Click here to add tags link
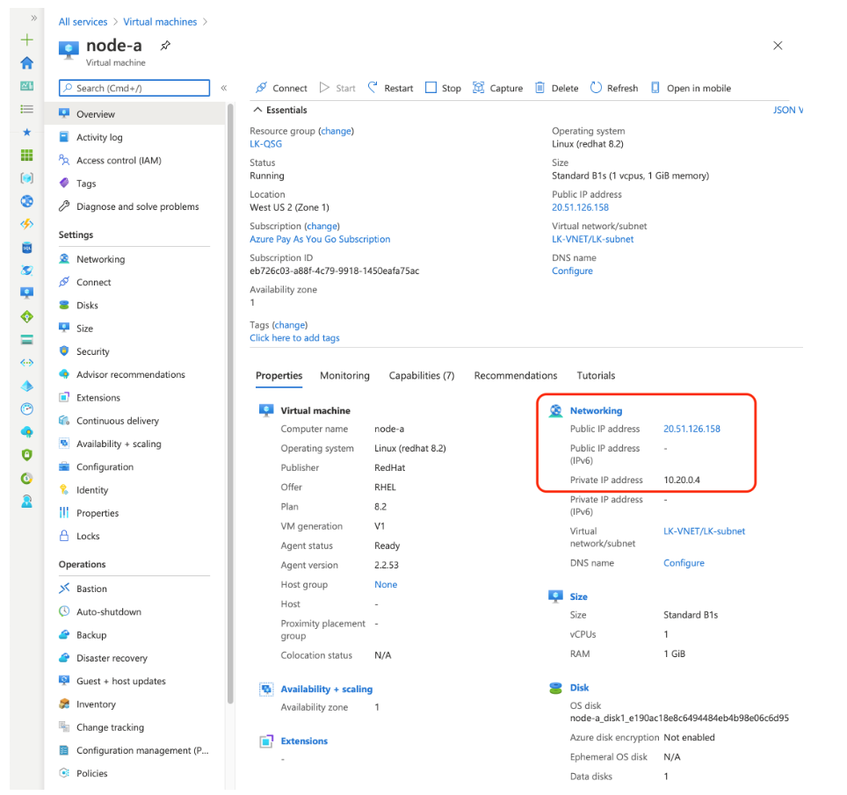The height and width of the screenshot is (795, 847). coord(294,338)
